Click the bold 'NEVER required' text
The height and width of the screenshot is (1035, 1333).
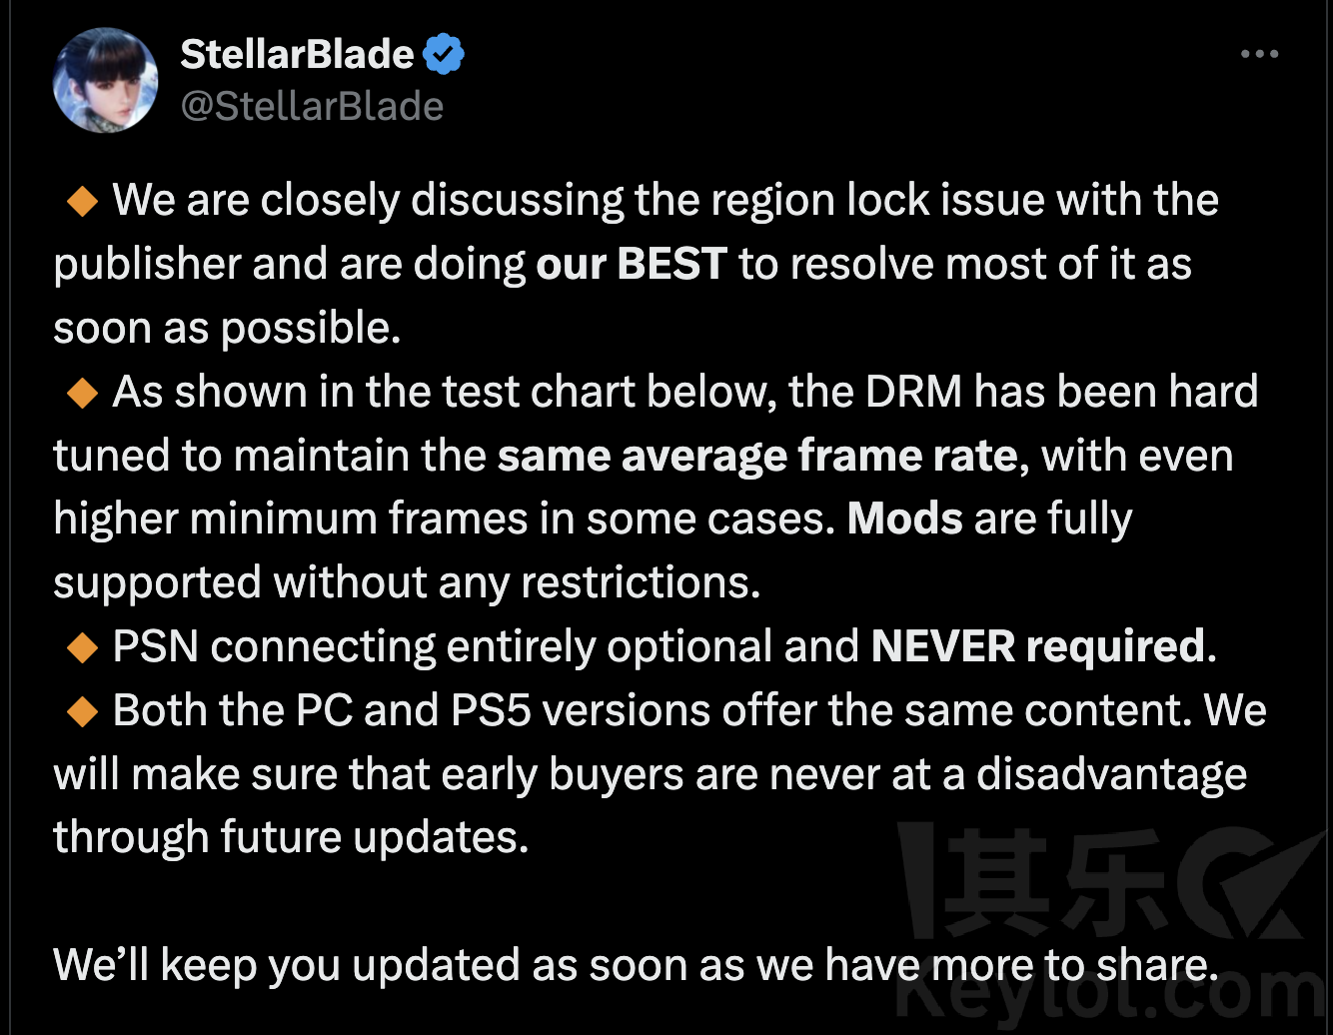point(1038,647)
